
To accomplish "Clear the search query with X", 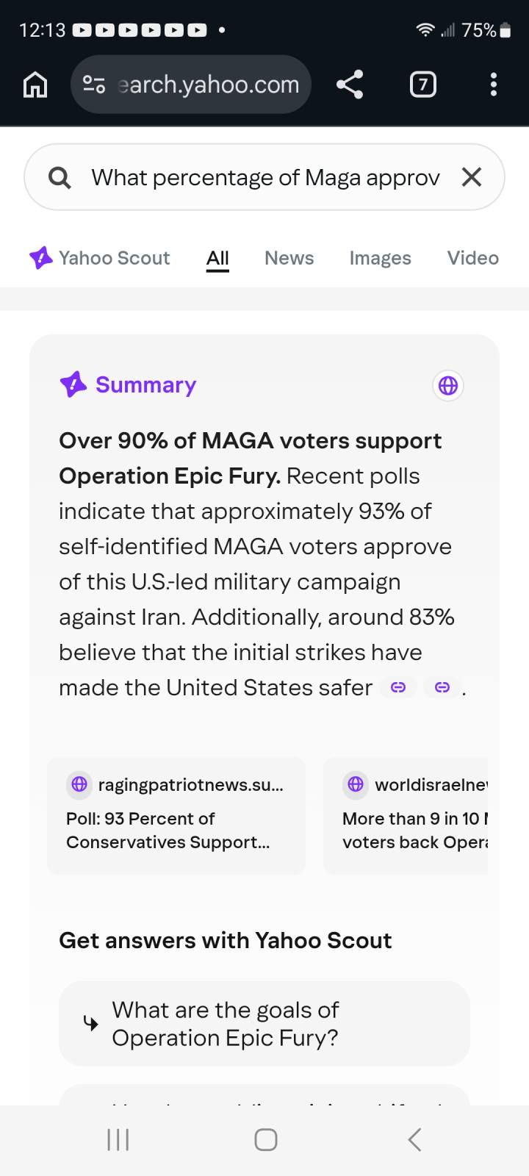I will point(472,177).
